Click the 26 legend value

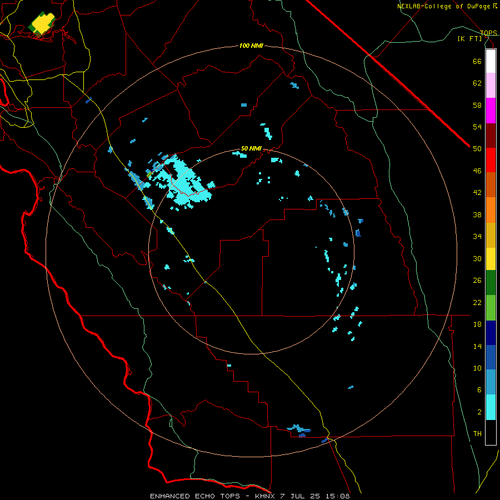(477, 281)
